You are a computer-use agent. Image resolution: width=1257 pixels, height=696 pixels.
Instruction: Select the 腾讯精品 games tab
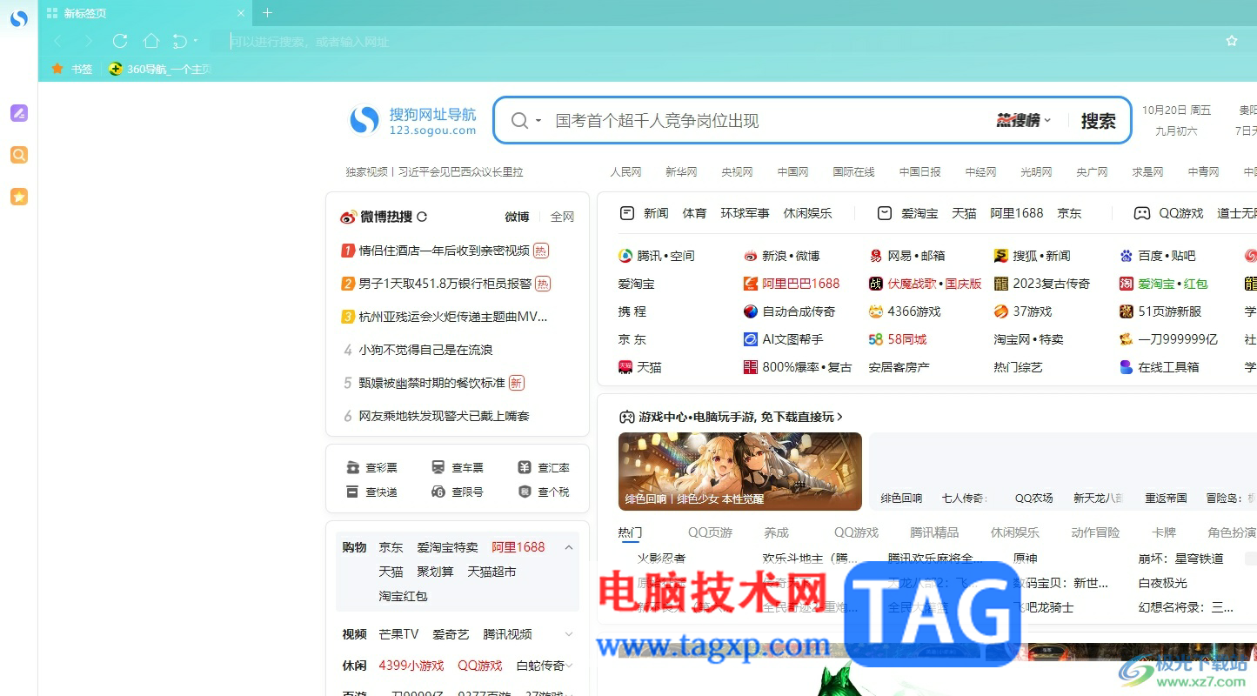click(934, 532)
